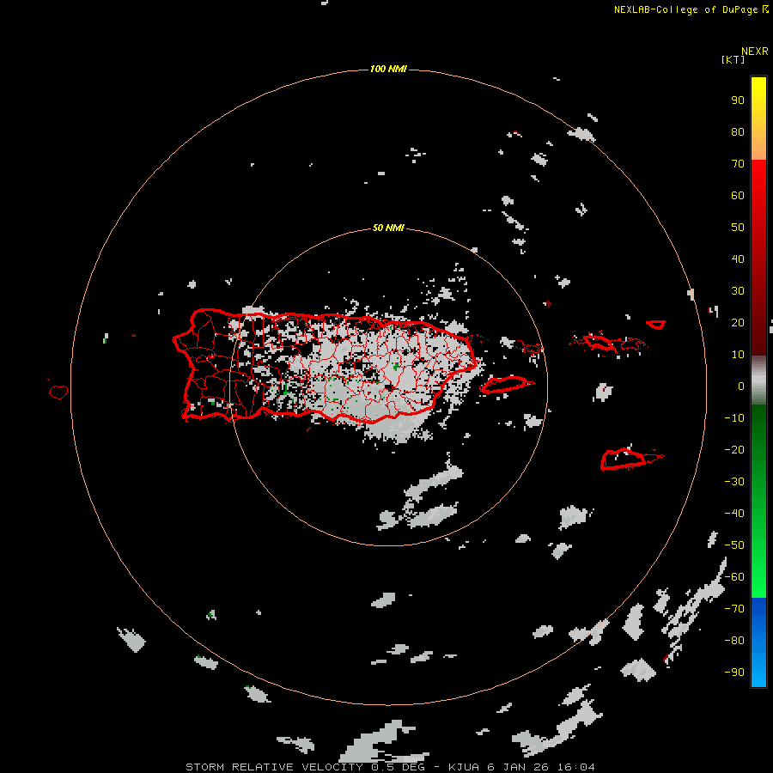Click the 70 value on velocity scale
Screen dimensions: 773x773
[x=738, y=164]
